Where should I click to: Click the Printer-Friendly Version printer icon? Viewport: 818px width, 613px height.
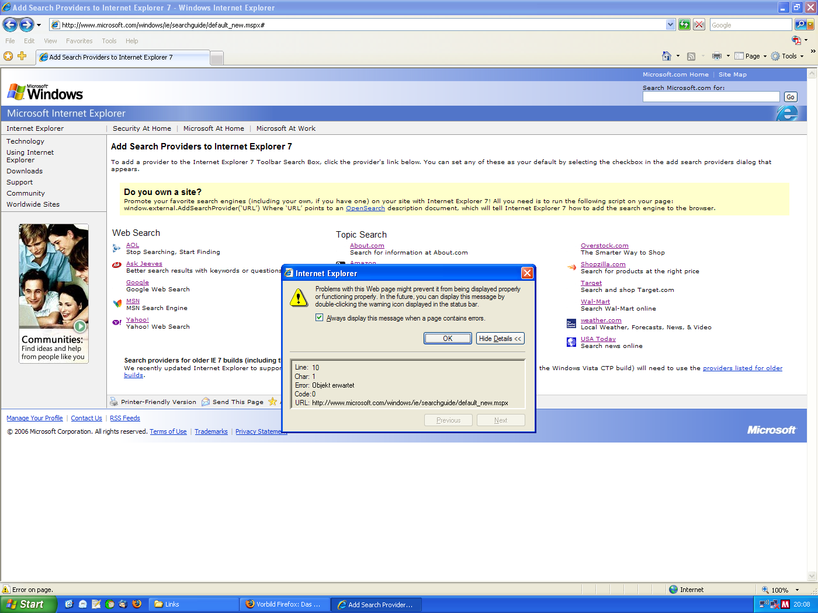click(114, 402)
